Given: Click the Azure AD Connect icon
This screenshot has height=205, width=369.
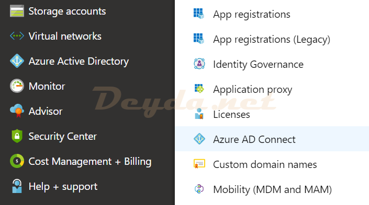Looking at the screenshot, I should [x=199, y=139].
